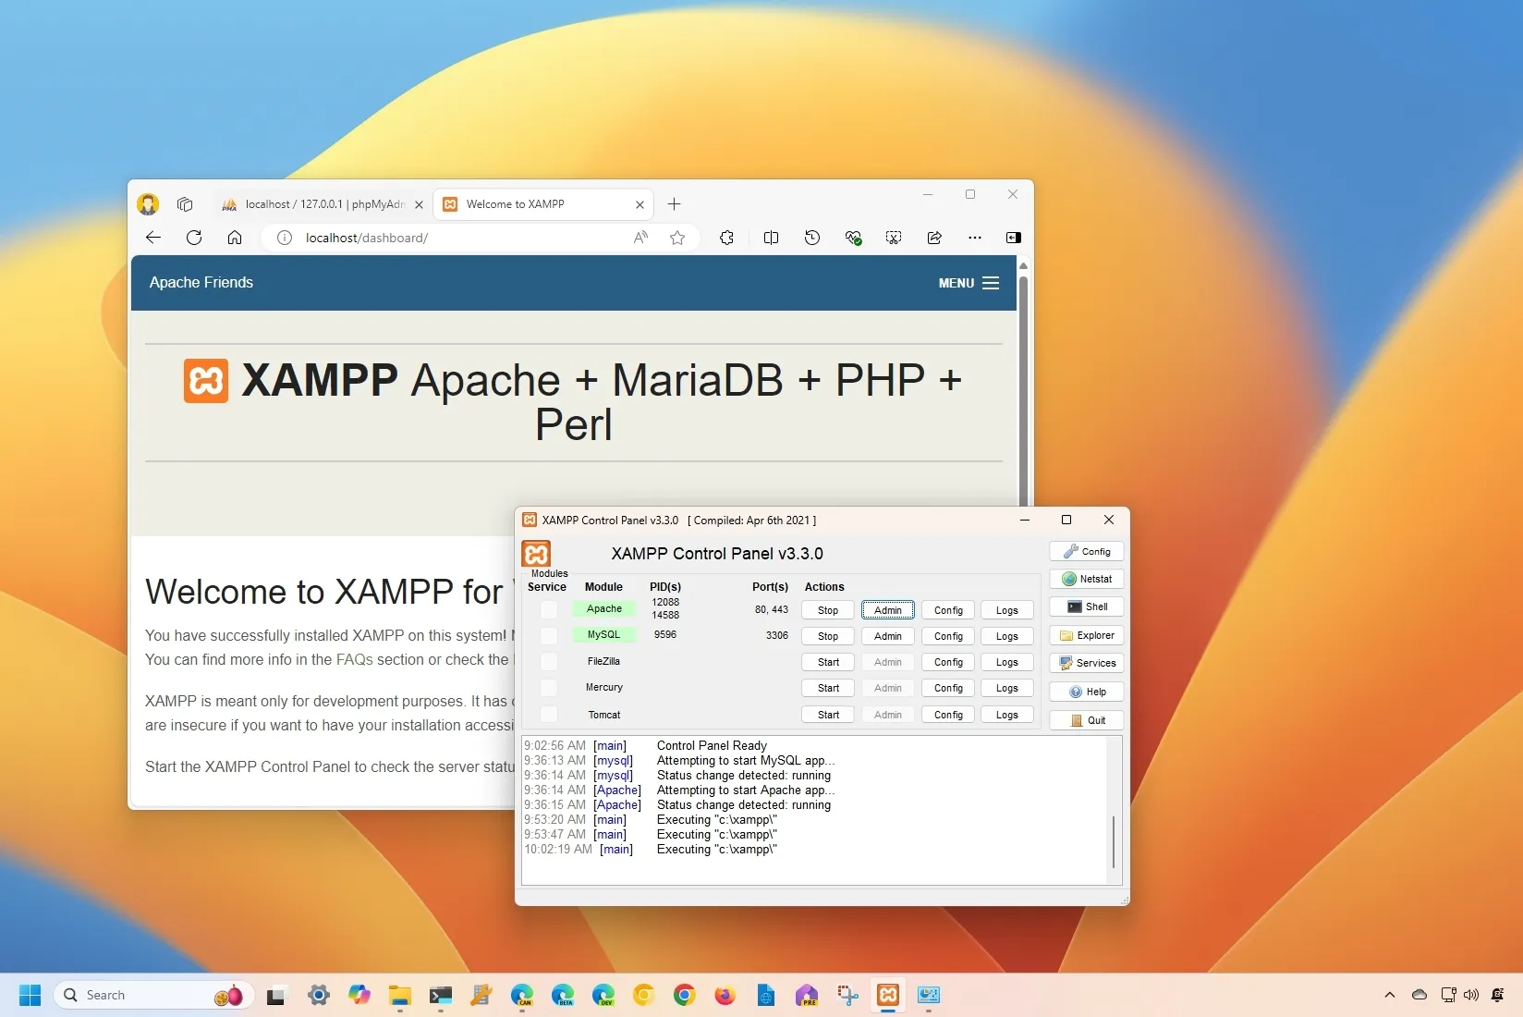
Task: Activate Read aloud in the browser toolbar
Action: (x=640, y=238)
